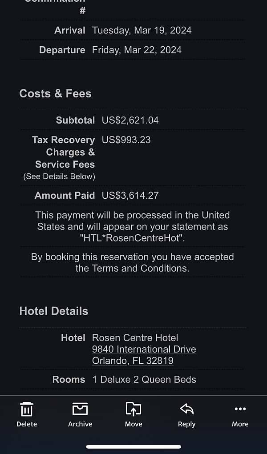Viewport: 267px width, 454px height.
Task: Open the 9840 International Drive address link
Action: pos(144,350)
